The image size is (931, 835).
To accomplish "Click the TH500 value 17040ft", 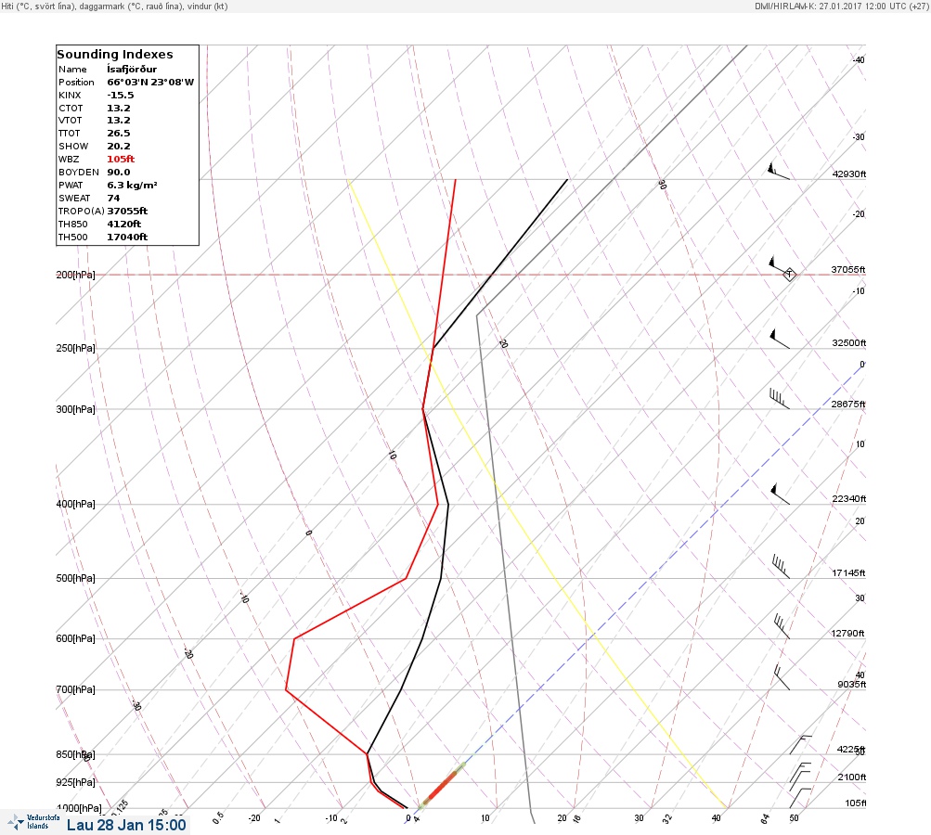I will [x=128, y=237].
